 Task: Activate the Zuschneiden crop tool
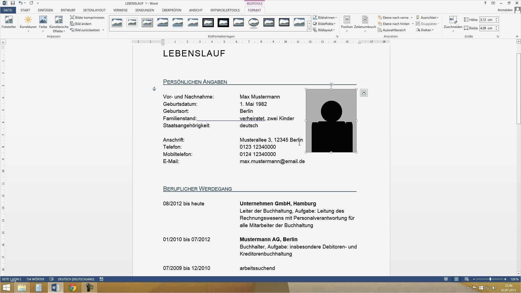click(453, 23)
